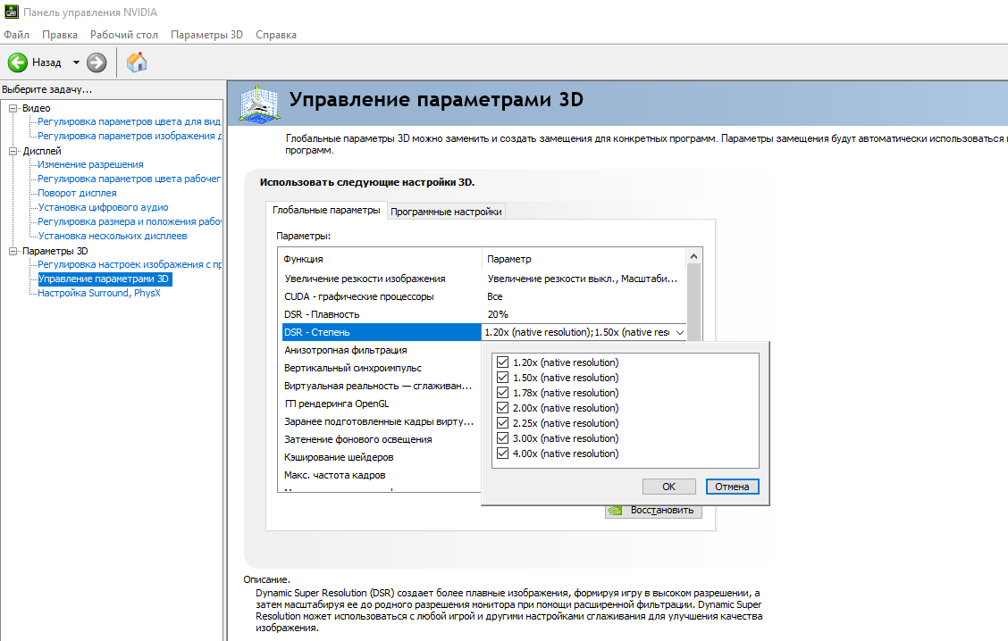Click the Назад label button
The width and height of the screenshot is (1008, 641).
(x=46, y=62)
